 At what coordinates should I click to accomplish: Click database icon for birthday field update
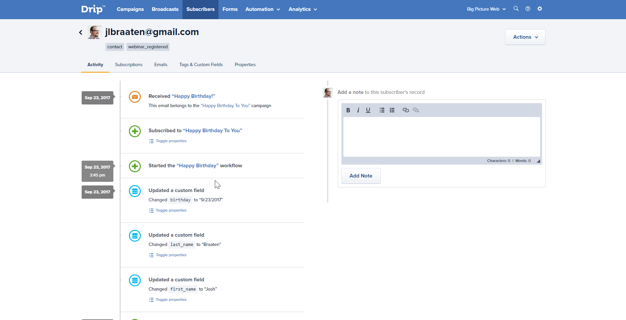pyautogui.click(x=135, y=191)
